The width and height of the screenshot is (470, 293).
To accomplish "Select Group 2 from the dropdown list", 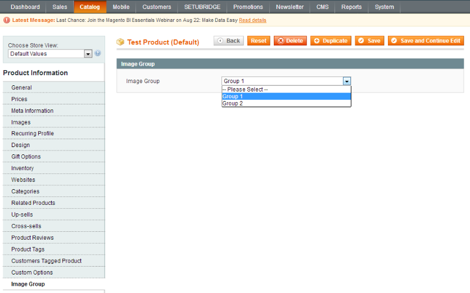I will point(233,103).
